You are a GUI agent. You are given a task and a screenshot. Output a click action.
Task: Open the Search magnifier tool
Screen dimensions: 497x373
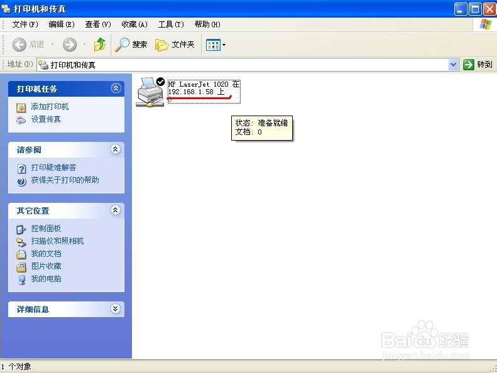point(131,45)
